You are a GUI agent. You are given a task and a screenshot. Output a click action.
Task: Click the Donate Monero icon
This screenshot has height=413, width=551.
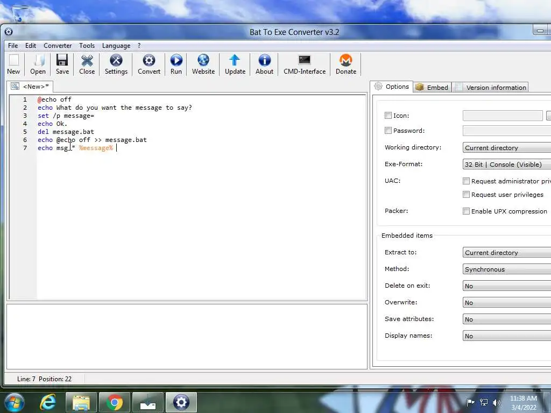coord(346,65)
